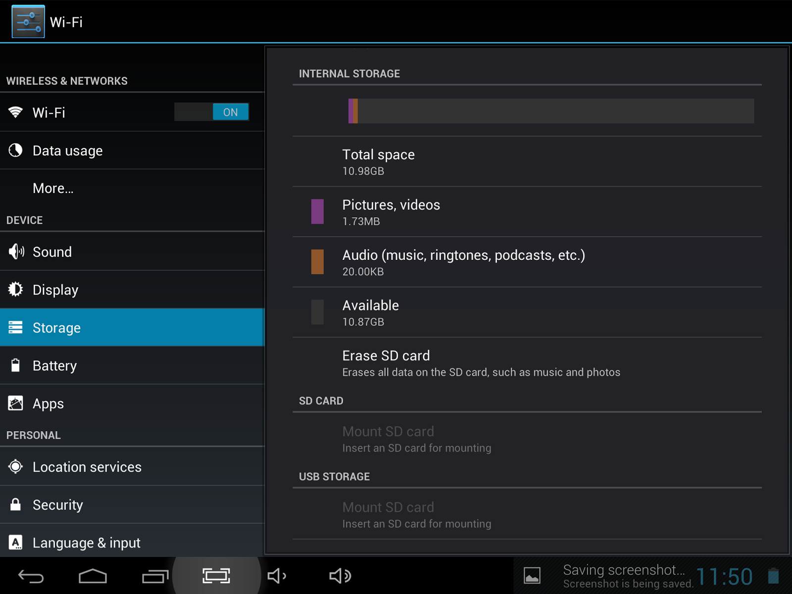Open Apps settings
Screen dimensions: 792x594
point(132,403)
